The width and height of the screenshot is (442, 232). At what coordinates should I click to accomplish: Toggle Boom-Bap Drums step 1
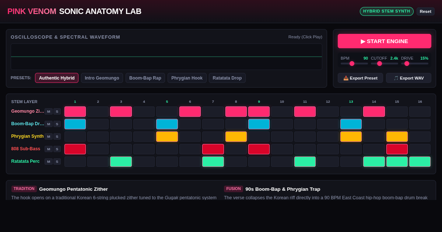point(75,124)
